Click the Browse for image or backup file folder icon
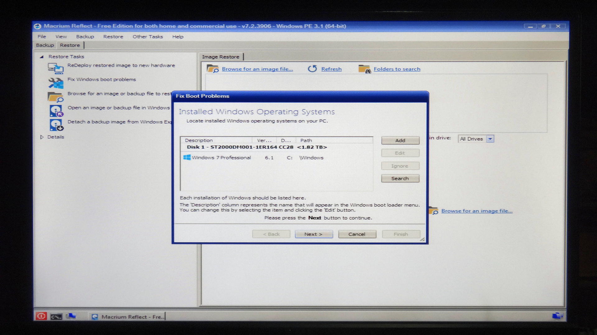The height and width of the screenshot is (335, 597). click(x=56, y=97)
